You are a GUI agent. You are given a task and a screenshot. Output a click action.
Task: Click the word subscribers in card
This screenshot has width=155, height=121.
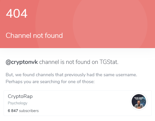[29, 111]
